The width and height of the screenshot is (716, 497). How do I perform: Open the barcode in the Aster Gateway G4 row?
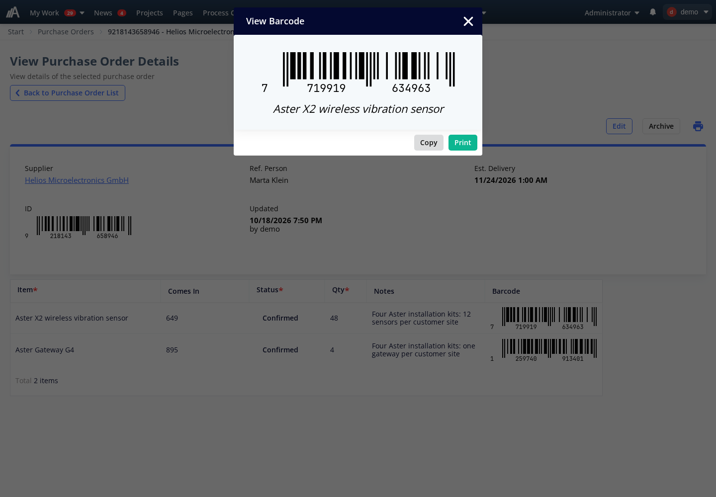coord(543,350)
